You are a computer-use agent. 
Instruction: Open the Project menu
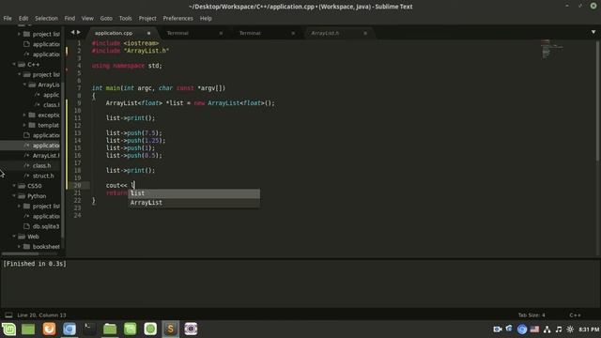point(147,18)
